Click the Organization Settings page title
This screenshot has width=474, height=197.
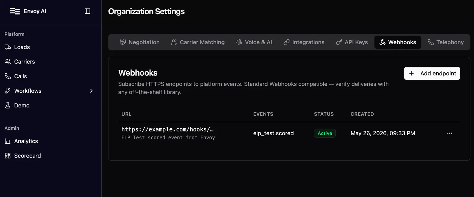[146, 11]
